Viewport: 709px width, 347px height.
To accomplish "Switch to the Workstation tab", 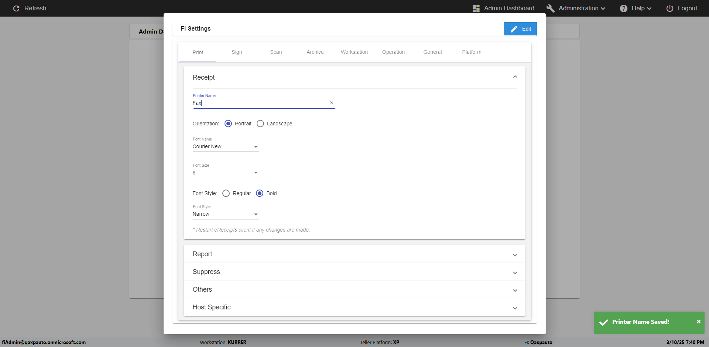I will point(354,52).
